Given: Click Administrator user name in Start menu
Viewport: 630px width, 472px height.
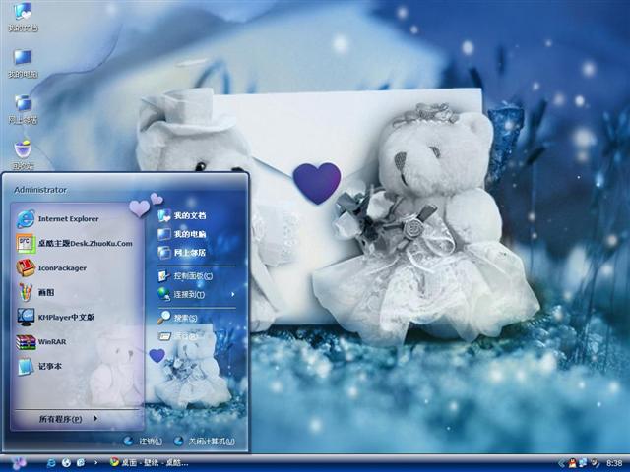Looking at the screenshot, I should [40, 190].
